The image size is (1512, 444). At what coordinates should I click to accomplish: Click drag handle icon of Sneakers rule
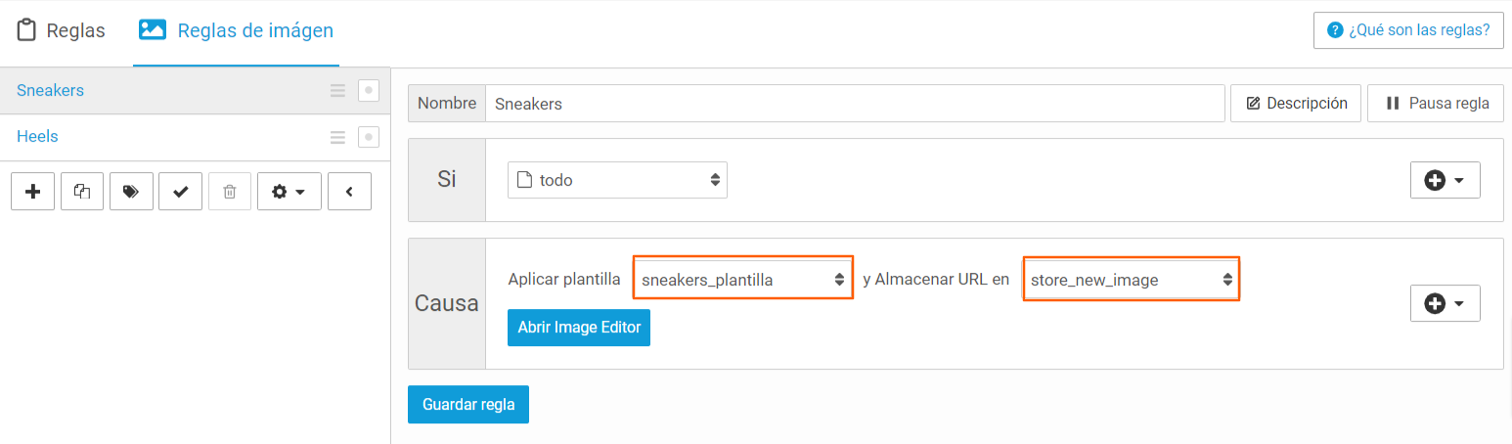[337, 91]
